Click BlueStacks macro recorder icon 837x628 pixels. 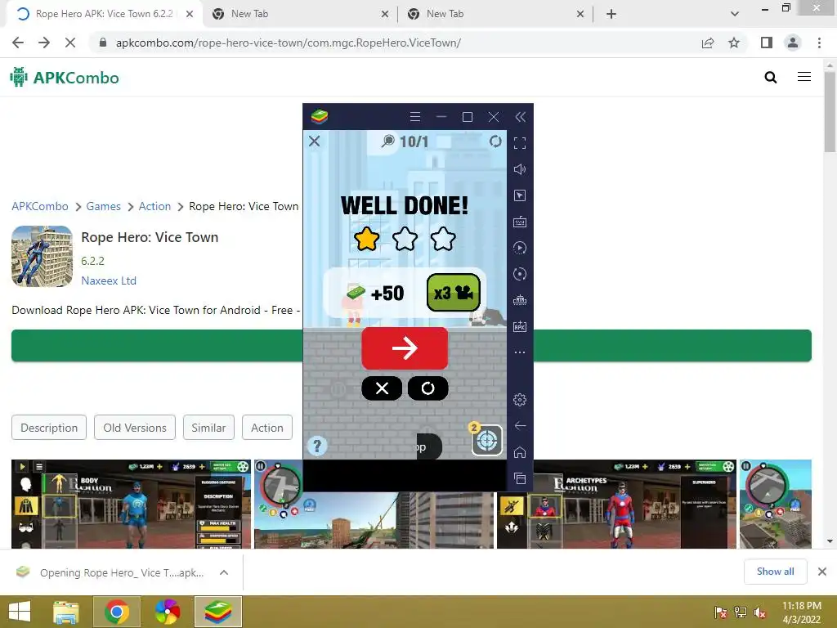click(519, 274)
